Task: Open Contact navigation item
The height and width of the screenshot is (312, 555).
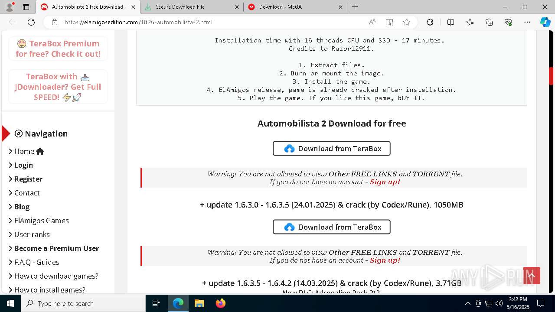Action: 24,193
